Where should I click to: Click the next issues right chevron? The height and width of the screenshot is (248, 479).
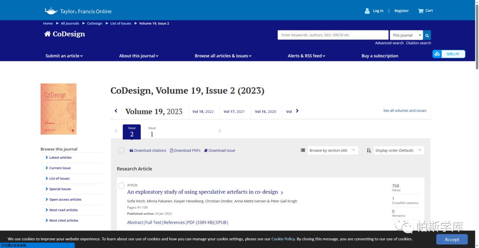(x=220, y=131)
